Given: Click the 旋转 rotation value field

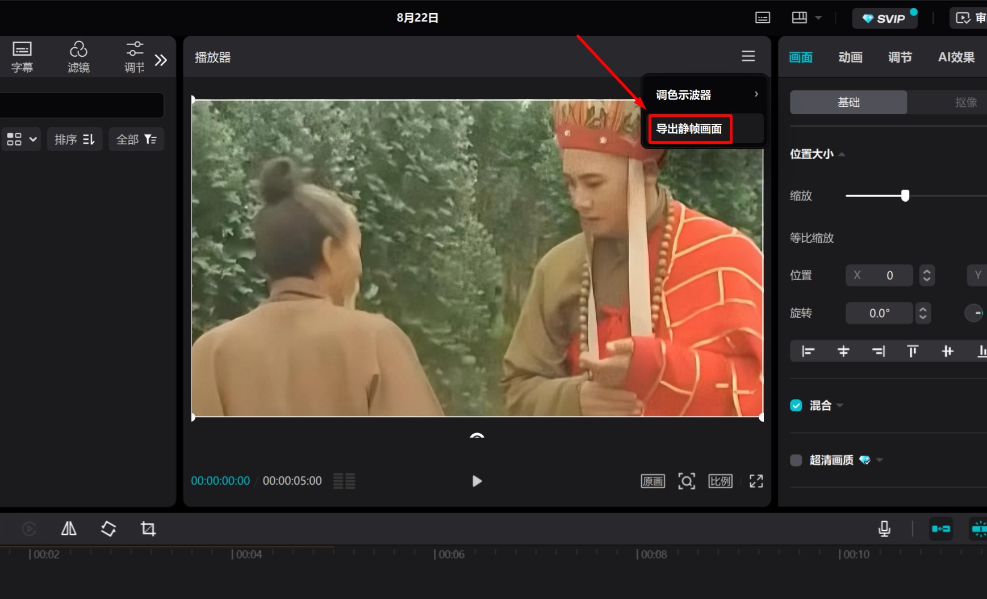Looking at the screenshot, I should 879,313.
